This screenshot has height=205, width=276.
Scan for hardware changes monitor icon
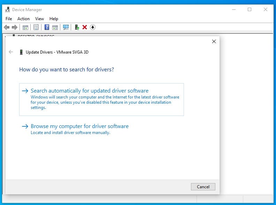click(x=66, y=27)
